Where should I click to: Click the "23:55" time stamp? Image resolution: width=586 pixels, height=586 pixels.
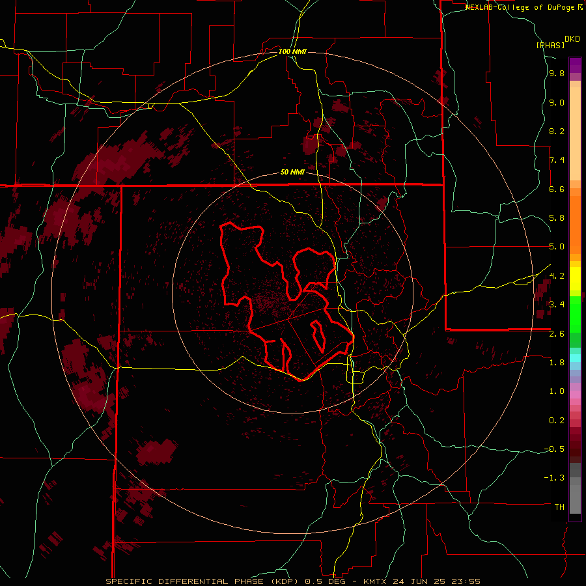(467, 581)
